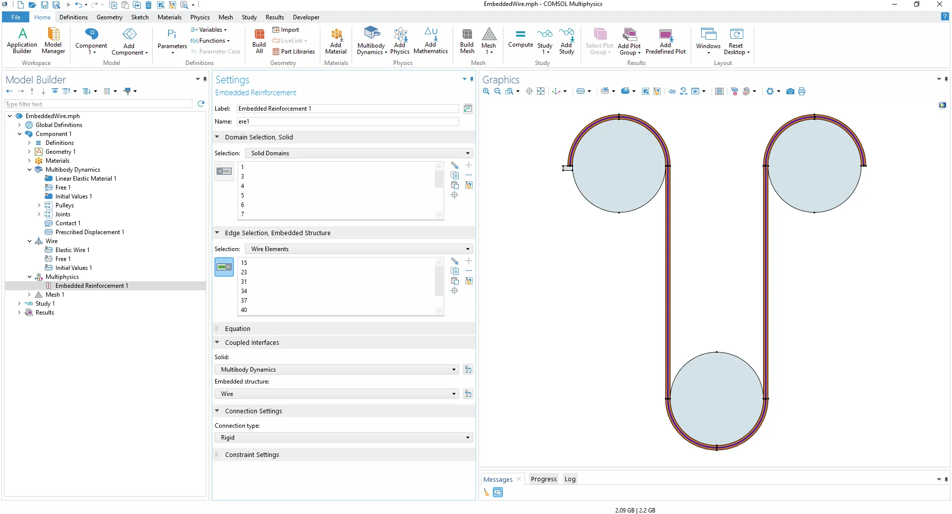The image size is (952, 514).
Task: Click the Build Mesh icon
Action: coord(467,41)
